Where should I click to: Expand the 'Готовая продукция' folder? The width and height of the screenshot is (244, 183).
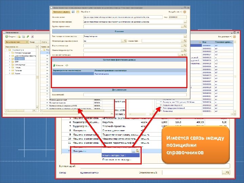tap(9, 53)
